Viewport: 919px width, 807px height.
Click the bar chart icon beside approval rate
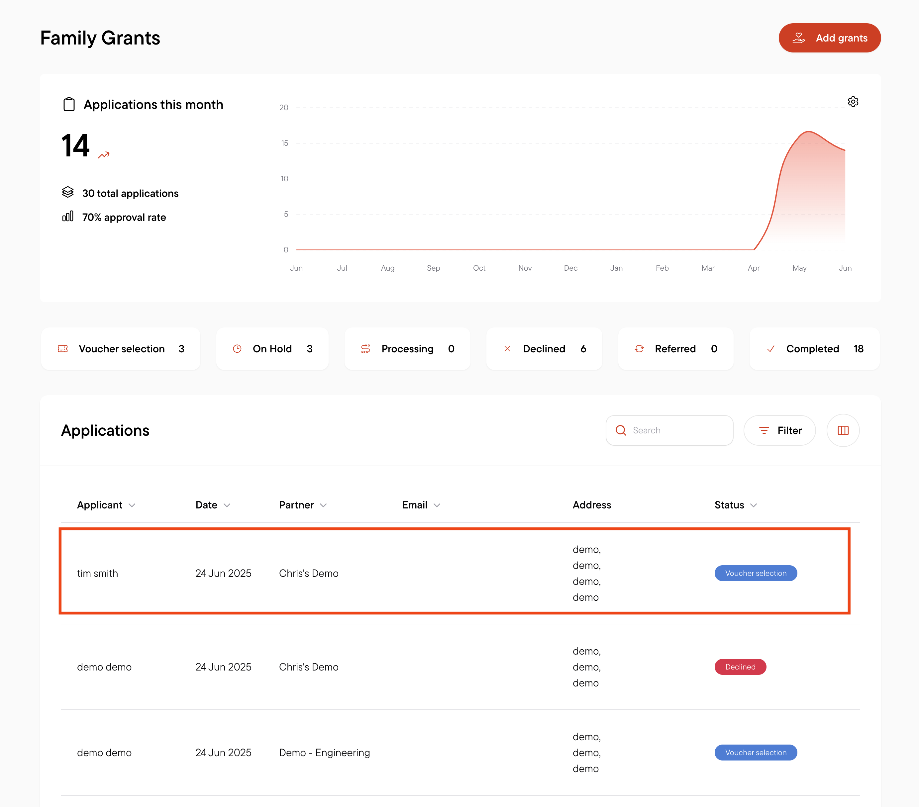tap(68, 216)
